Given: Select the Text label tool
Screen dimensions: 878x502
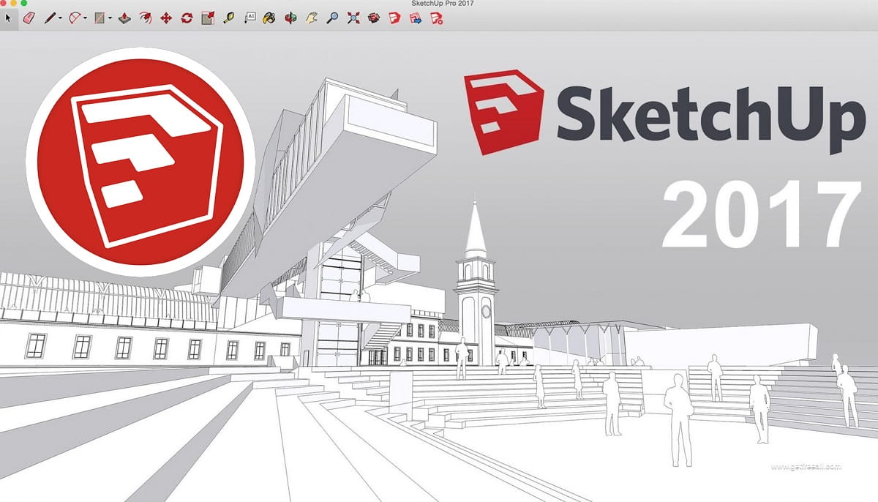Looking at the screenshot, I should click(x=249, y=17).
